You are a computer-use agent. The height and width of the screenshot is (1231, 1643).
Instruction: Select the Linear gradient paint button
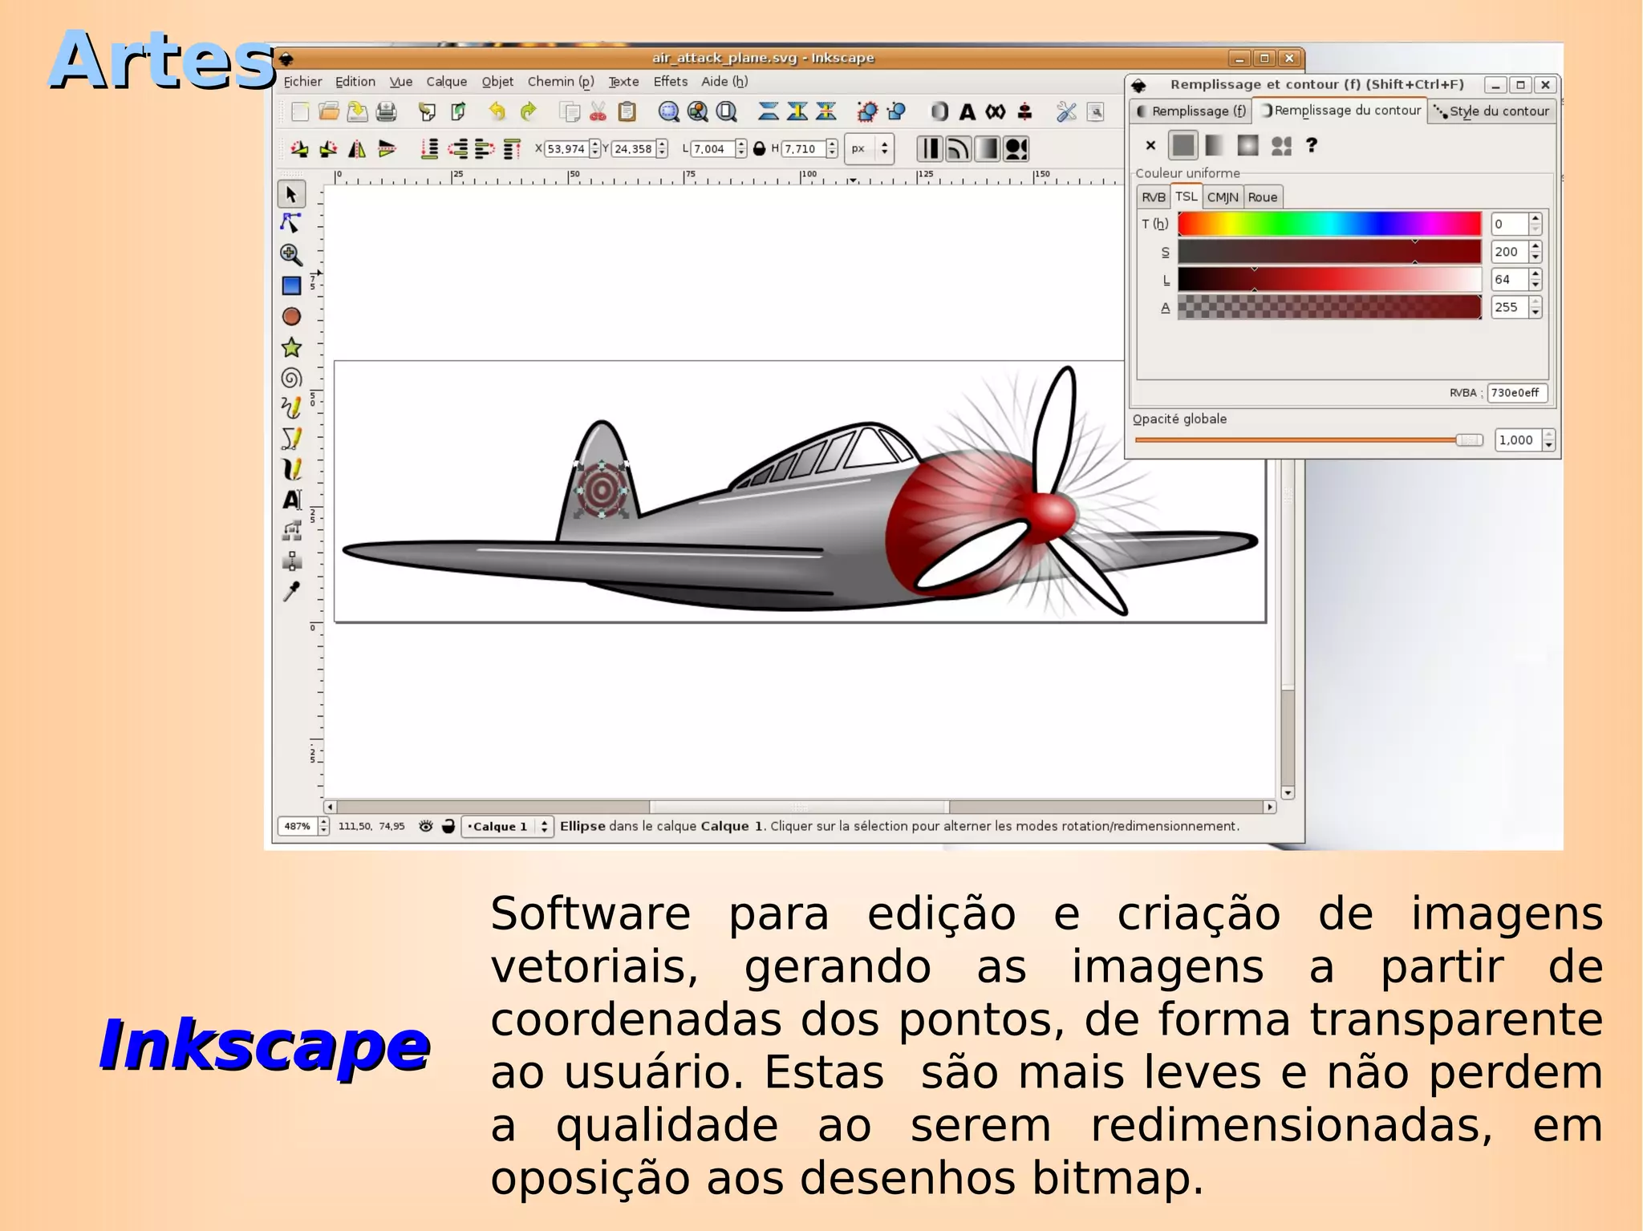coord(1215,145)
